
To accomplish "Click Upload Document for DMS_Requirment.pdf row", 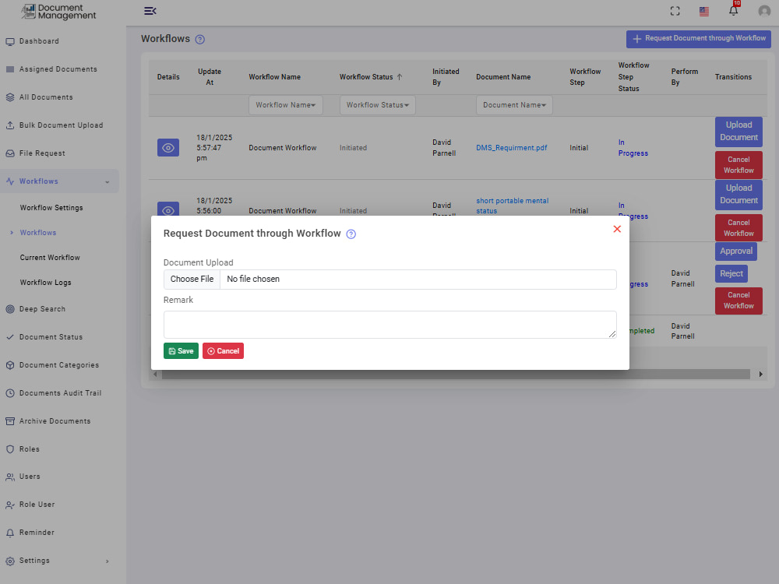I will pyautogui.click(x=738, y=132).
